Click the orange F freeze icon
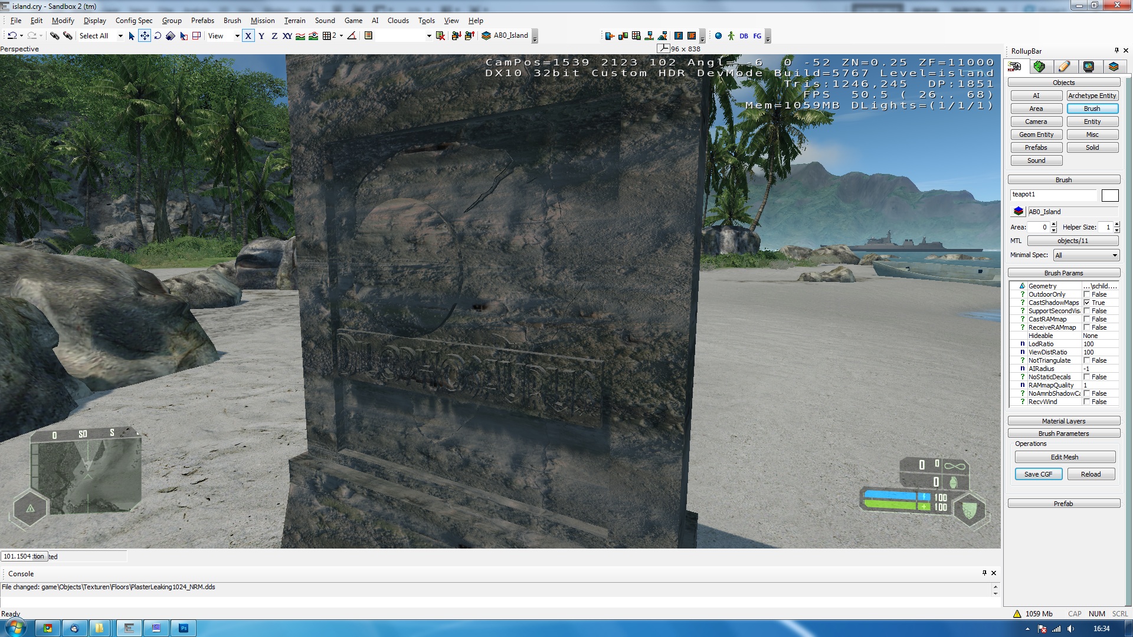Screen dimensions: 1133x637 pos(679,36)
